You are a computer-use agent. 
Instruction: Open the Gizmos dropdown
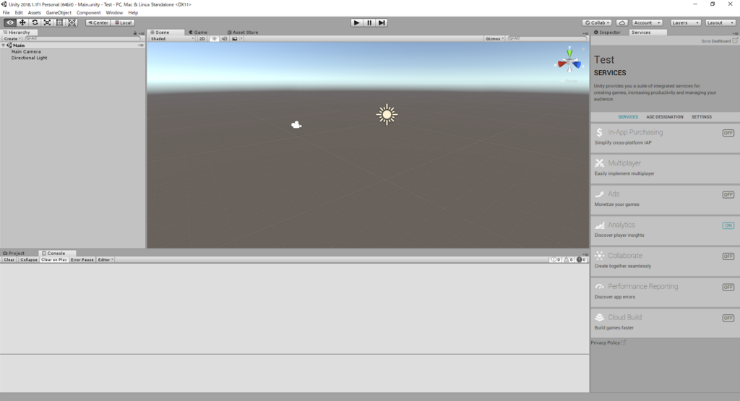tap(494, 39)
